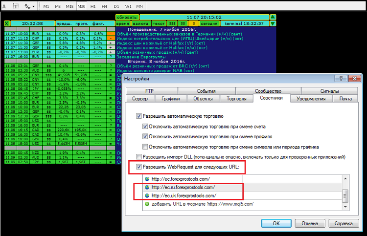Toggle disable auto trading 'при смене профиля'
Viewport: 367px width, 236px height.
tap(145, 136)
